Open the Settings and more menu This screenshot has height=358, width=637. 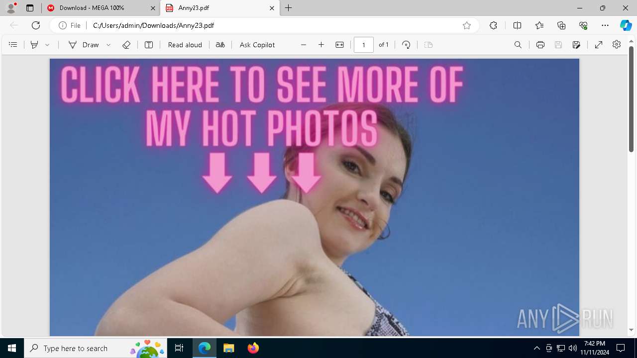click(605, 25)
